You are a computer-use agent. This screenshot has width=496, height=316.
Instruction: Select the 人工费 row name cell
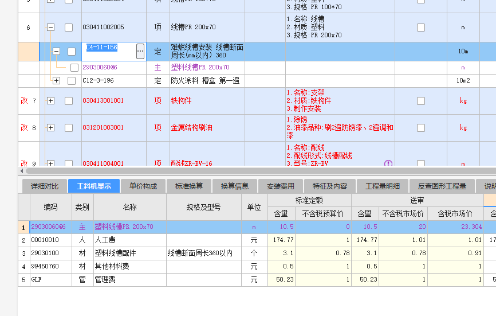129,240
